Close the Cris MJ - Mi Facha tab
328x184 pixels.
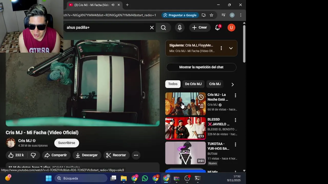(x=119, y=5)
